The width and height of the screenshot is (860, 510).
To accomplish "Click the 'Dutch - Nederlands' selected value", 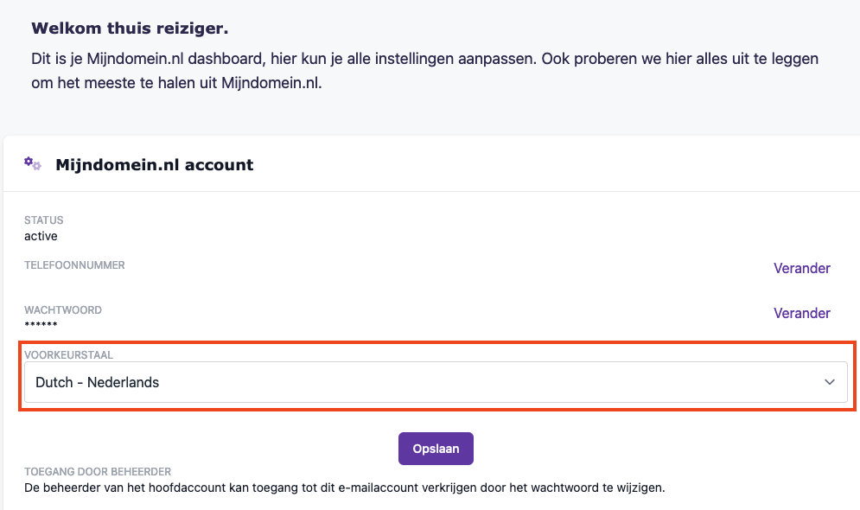I will point(98,382).
